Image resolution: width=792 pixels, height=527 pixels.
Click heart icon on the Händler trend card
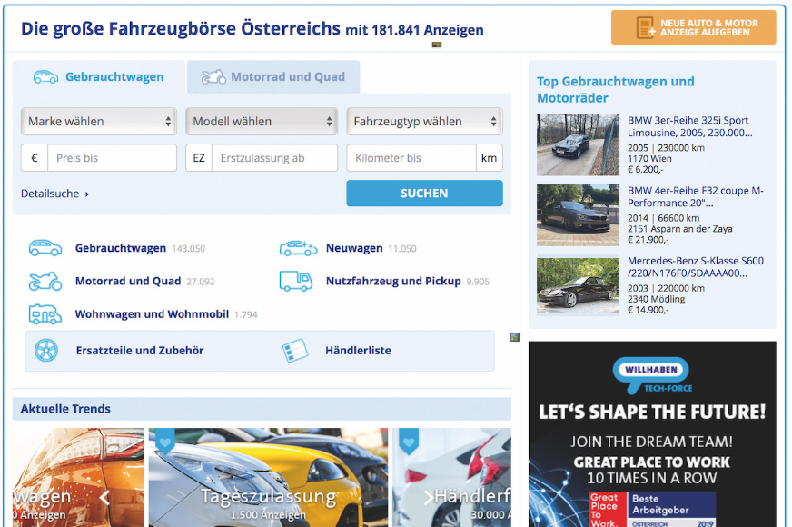(x=409, y=442)
